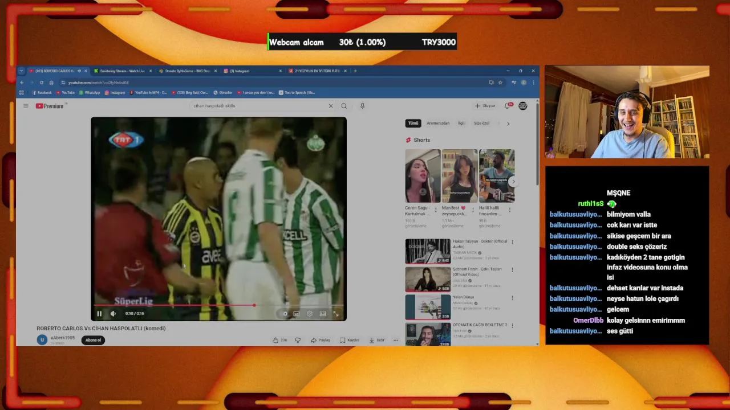
Task: Open the Facebook bookmark
Action: tap(42, 92)
